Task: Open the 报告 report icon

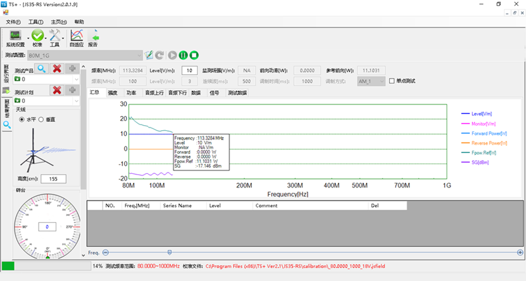Action: pos(93,37)
